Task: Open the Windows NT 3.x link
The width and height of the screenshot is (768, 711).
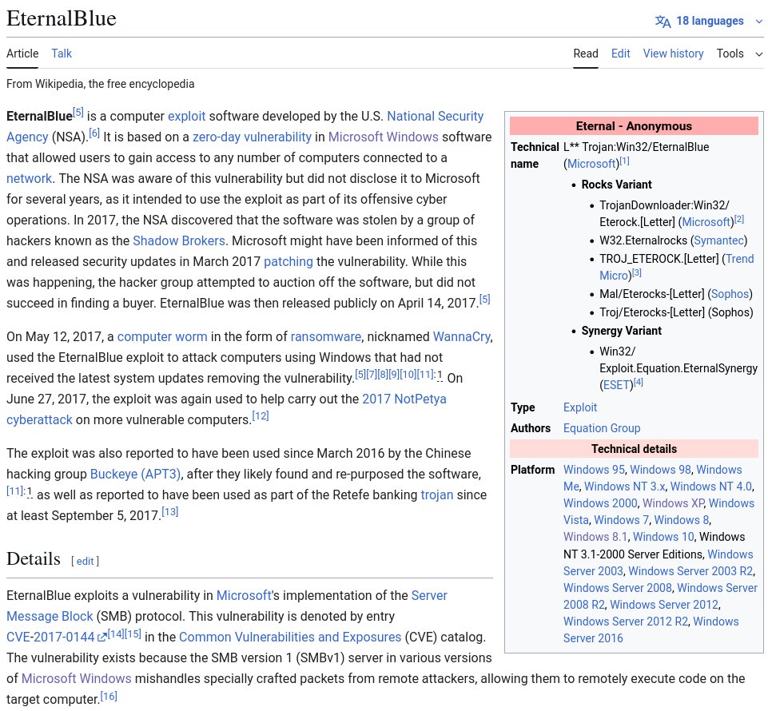Action: pyautogui.click(x=624, y=487)
